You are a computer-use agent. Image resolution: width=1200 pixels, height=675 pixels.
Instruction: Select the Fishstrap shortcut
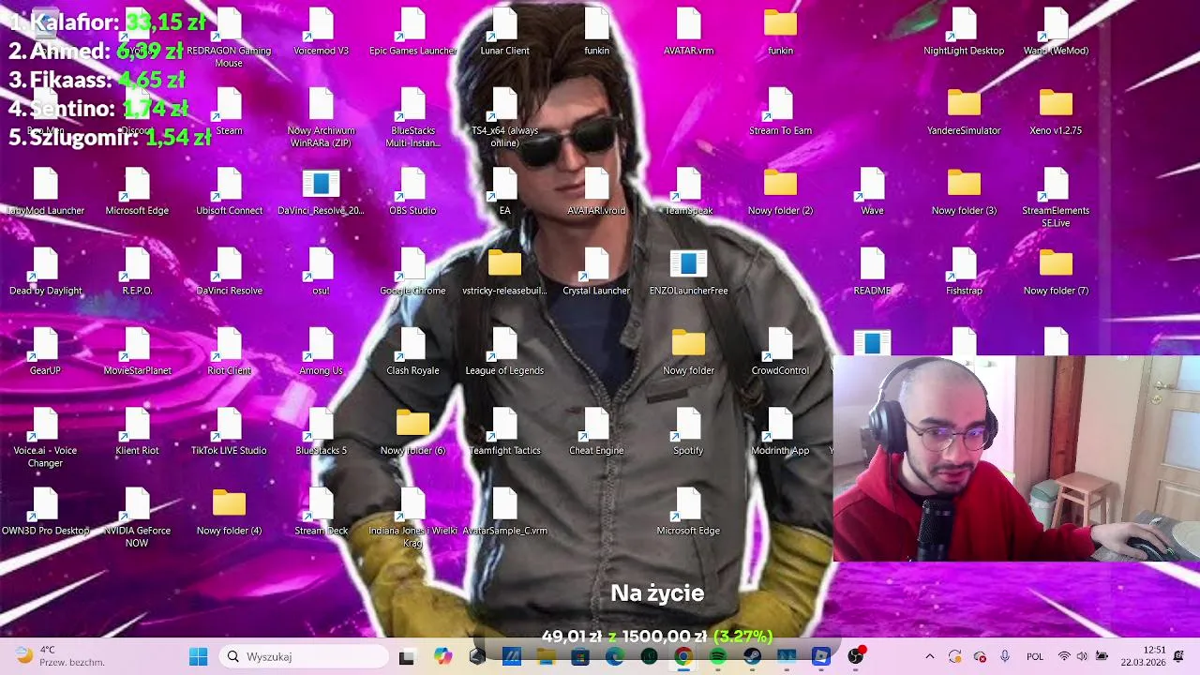coord(964,273)
